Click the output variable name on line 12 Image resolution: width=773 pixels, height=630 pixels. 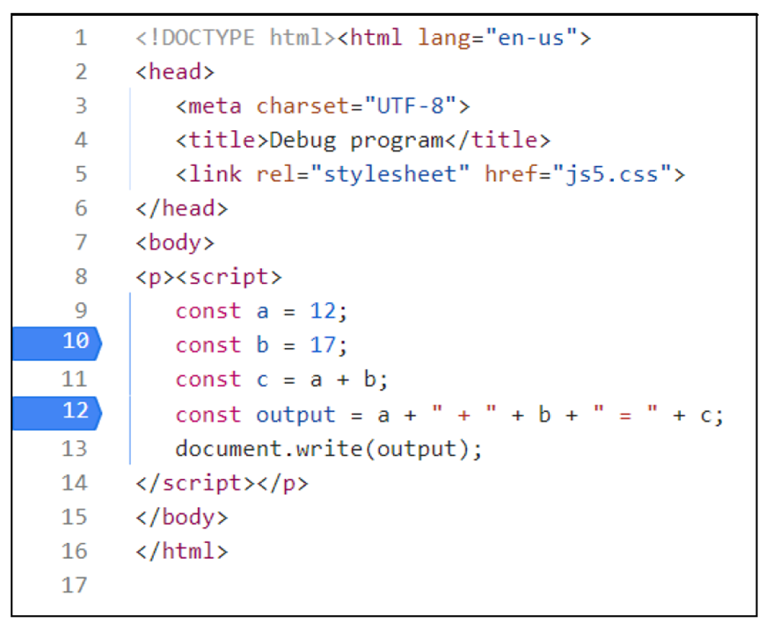295,415
